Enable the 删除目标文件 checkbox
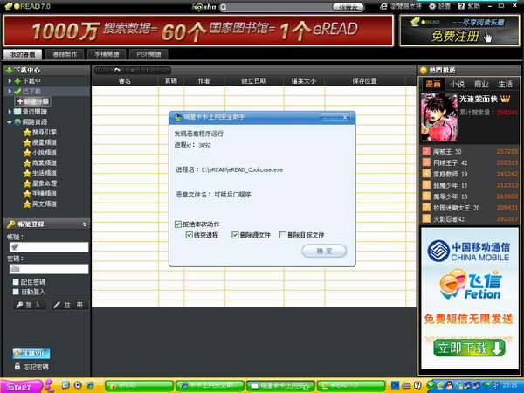 coord(283,235)
